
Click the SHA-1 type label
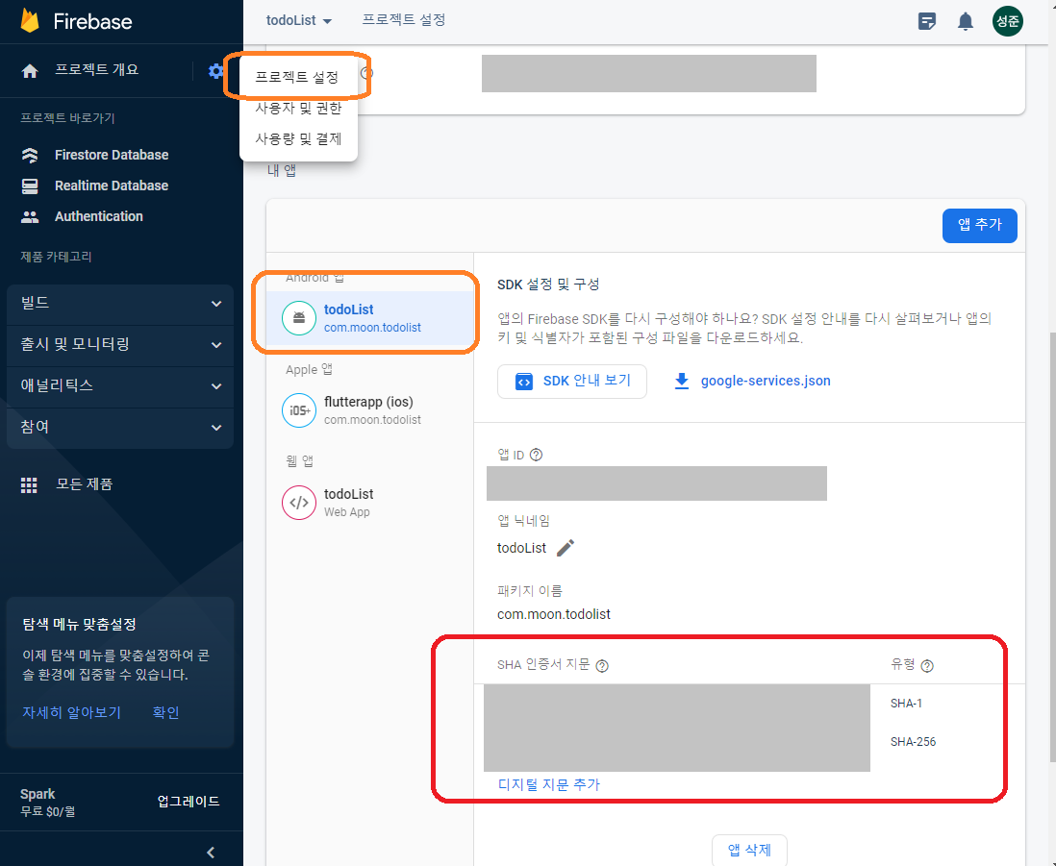tap(906, 704)
